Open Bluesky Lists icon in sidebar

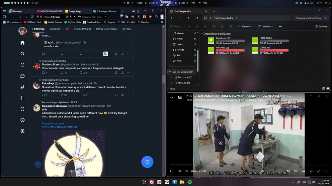tap(23, 98)
